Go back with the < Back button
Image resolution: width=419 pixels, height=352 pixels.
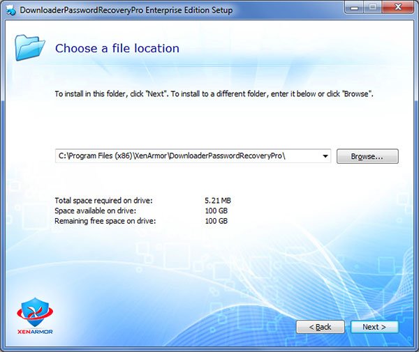(x=320, y=327)
